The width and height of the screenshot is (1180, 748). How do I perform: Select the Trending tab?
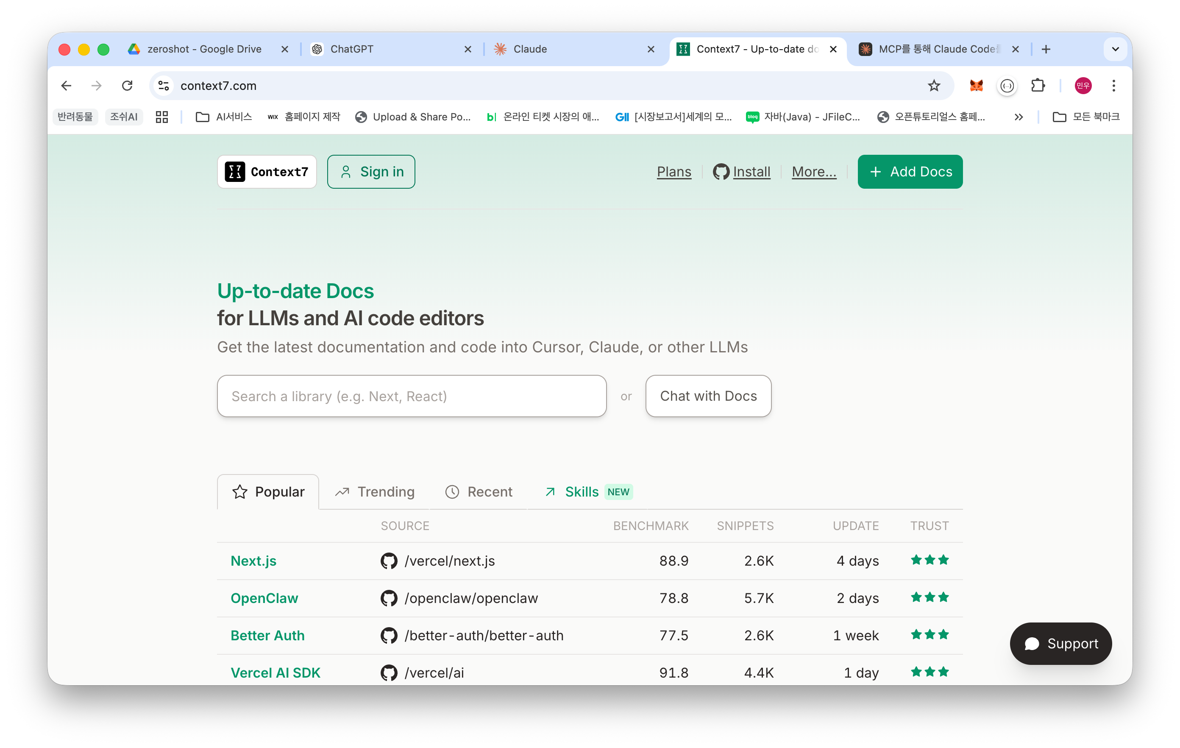tap(374, 491)
